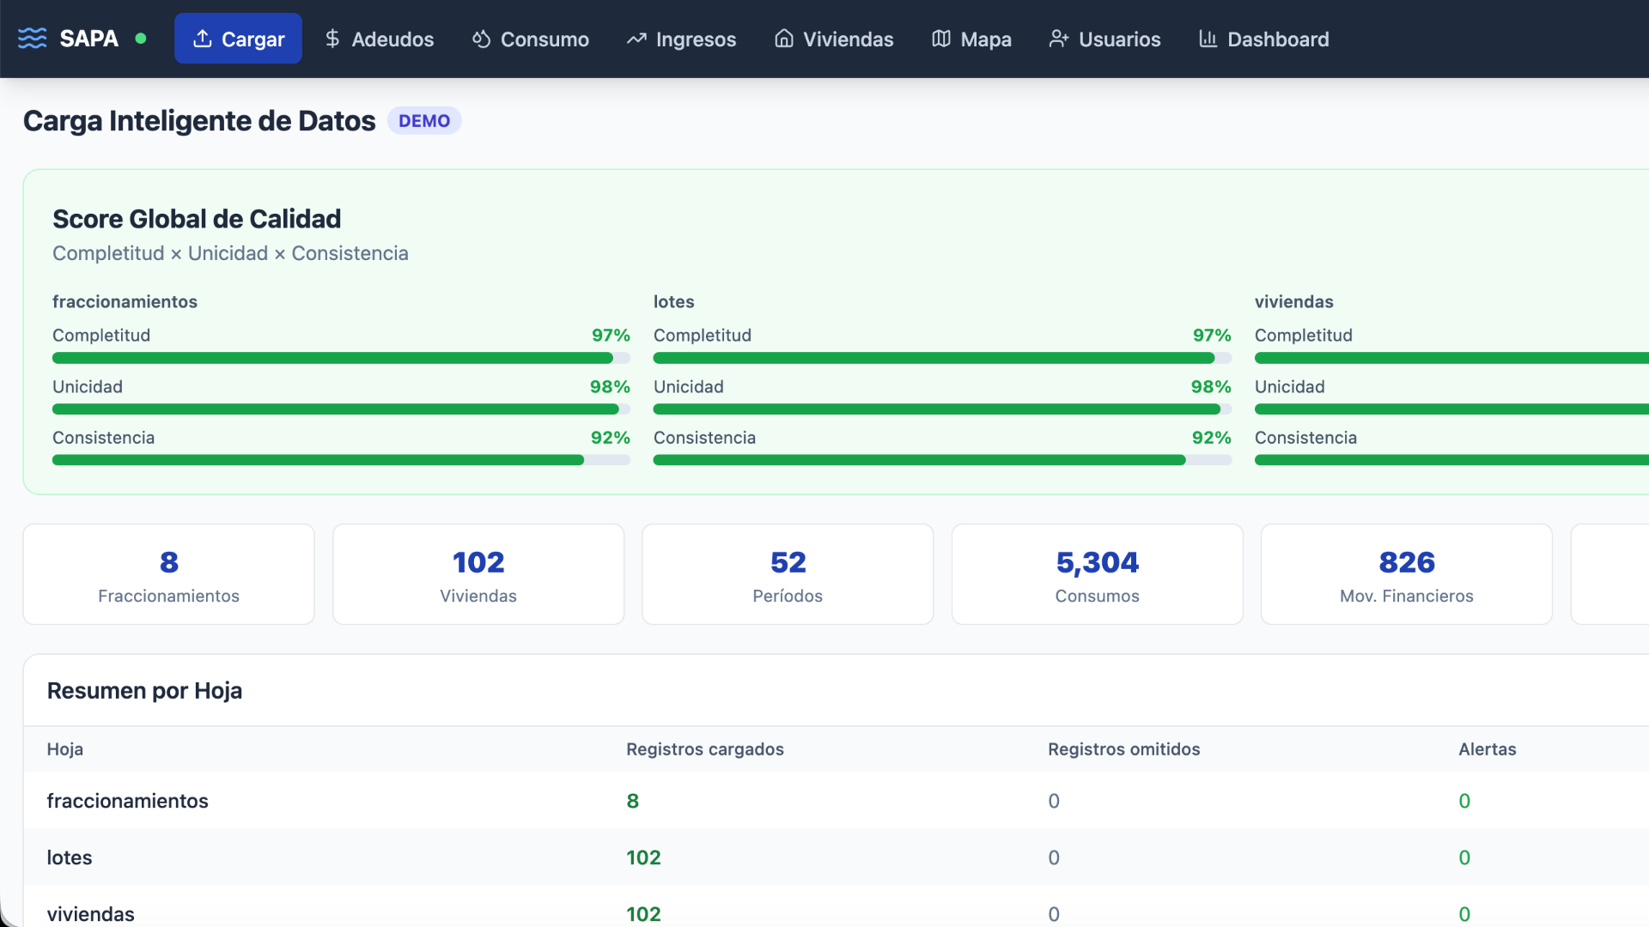
Task: Select the viviendas table row name
Action: point(91,914)
